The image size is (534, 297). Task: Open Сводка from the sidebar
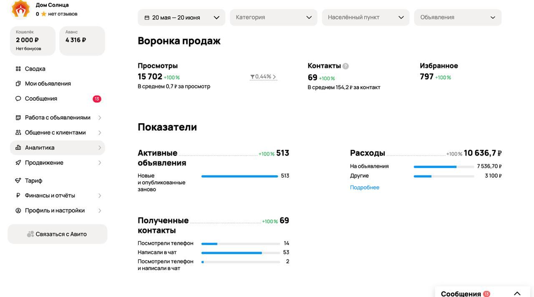[35, 68]
